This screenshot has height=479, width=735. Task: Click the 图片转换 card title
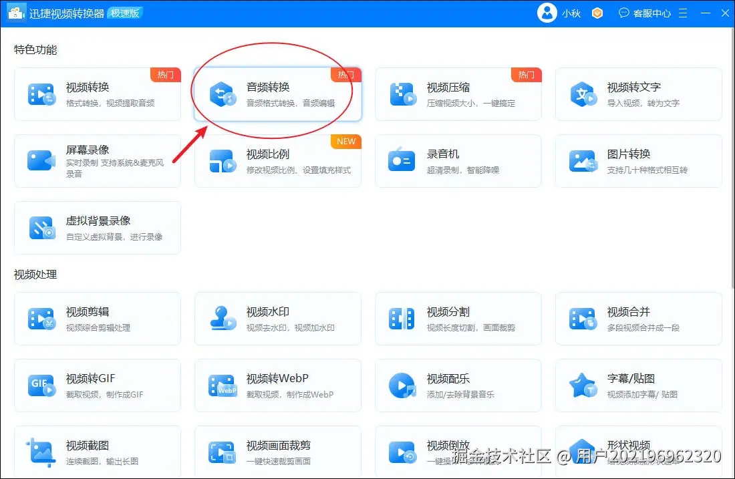629,154
